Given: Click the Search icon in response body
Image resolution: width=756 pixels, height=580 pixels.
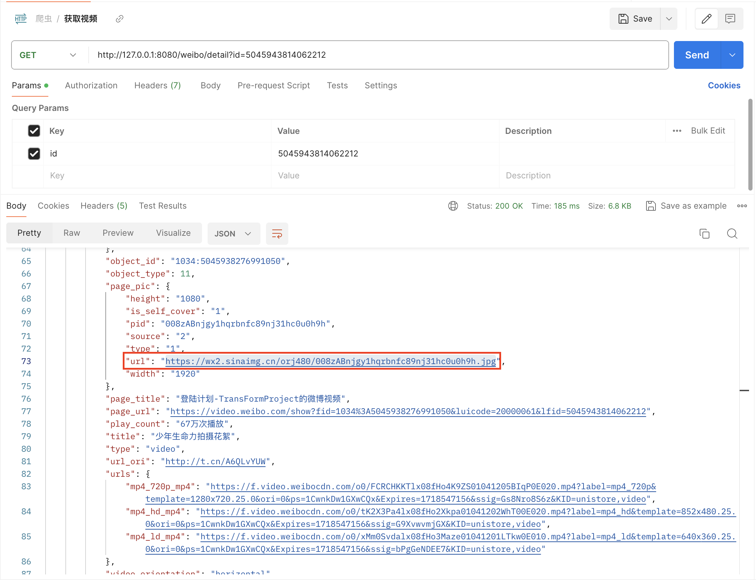Looking at the screenshot, I should click(732, 233).
